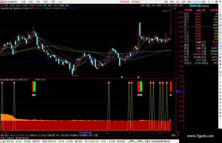Select the MACD indicator tab
The width and height of the screenshot is (222, 143).
pos(13,135)
